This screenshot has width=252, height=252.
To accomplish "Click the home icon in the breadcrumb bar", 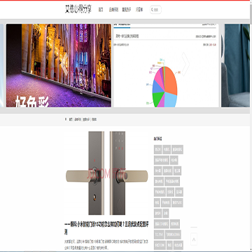I will tap(66, 119).
